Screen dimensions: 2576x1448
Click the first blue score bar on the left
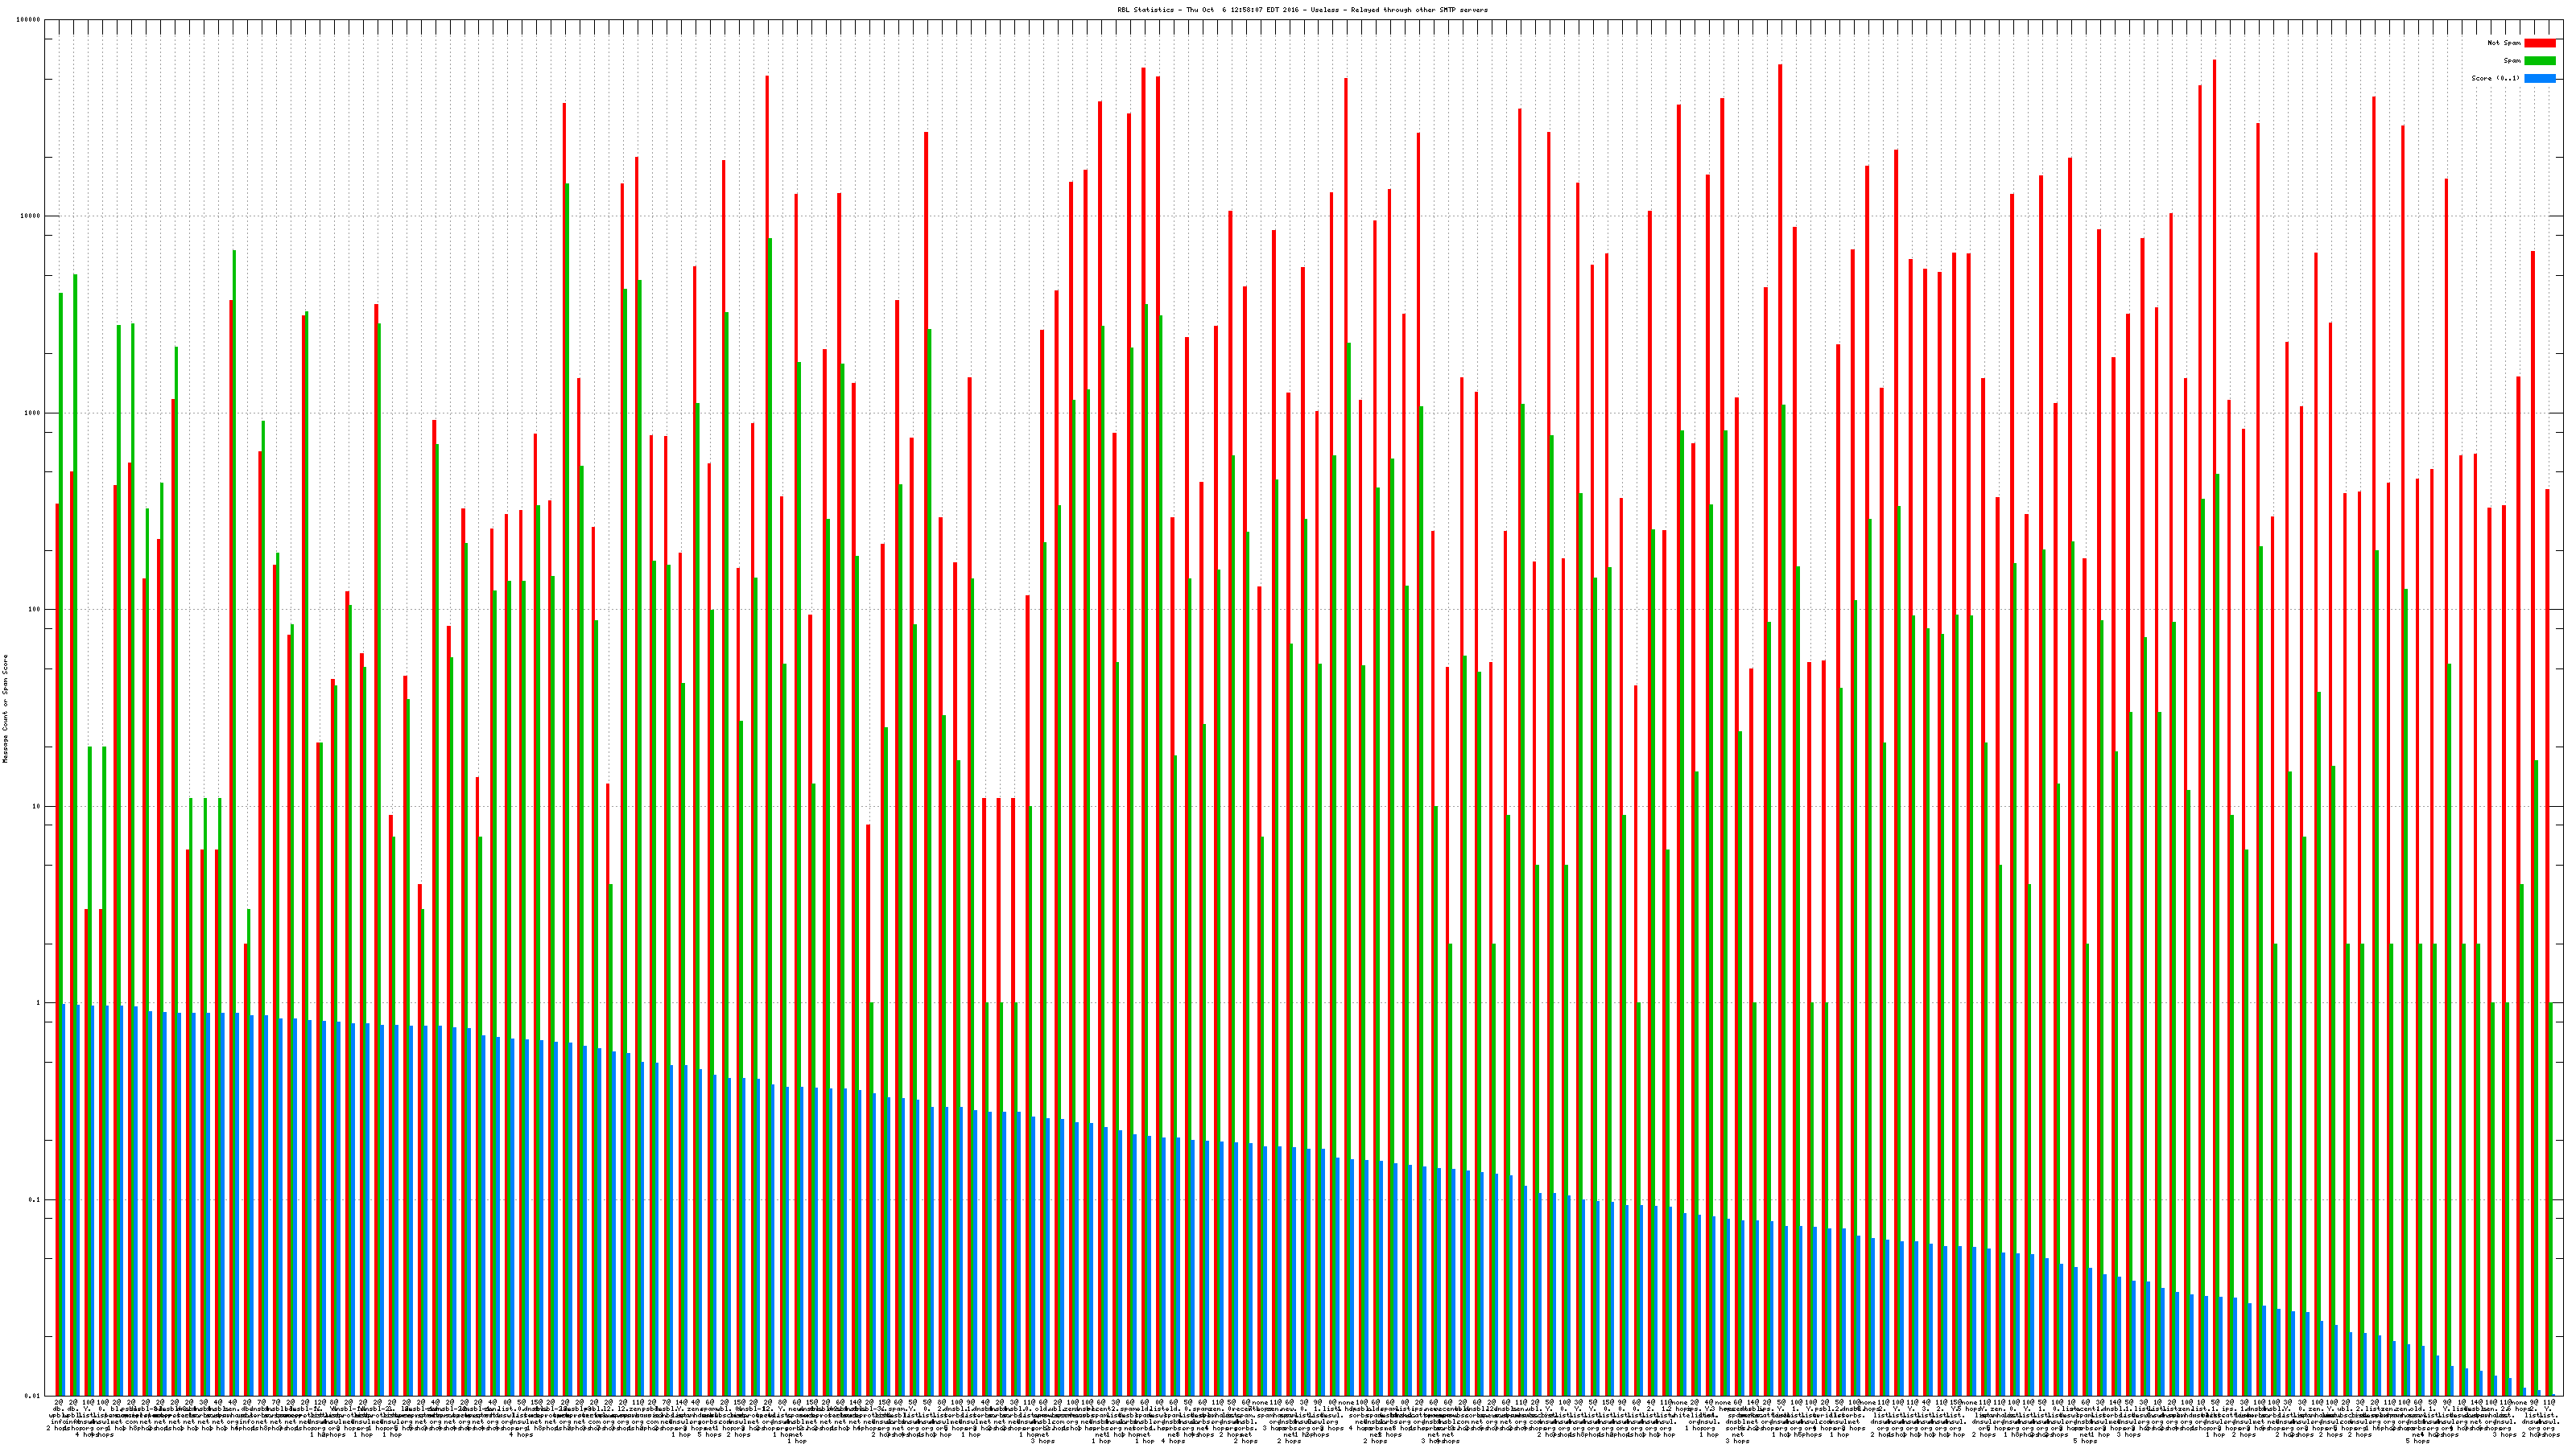pyautogui.click(x=64, y=1199)
